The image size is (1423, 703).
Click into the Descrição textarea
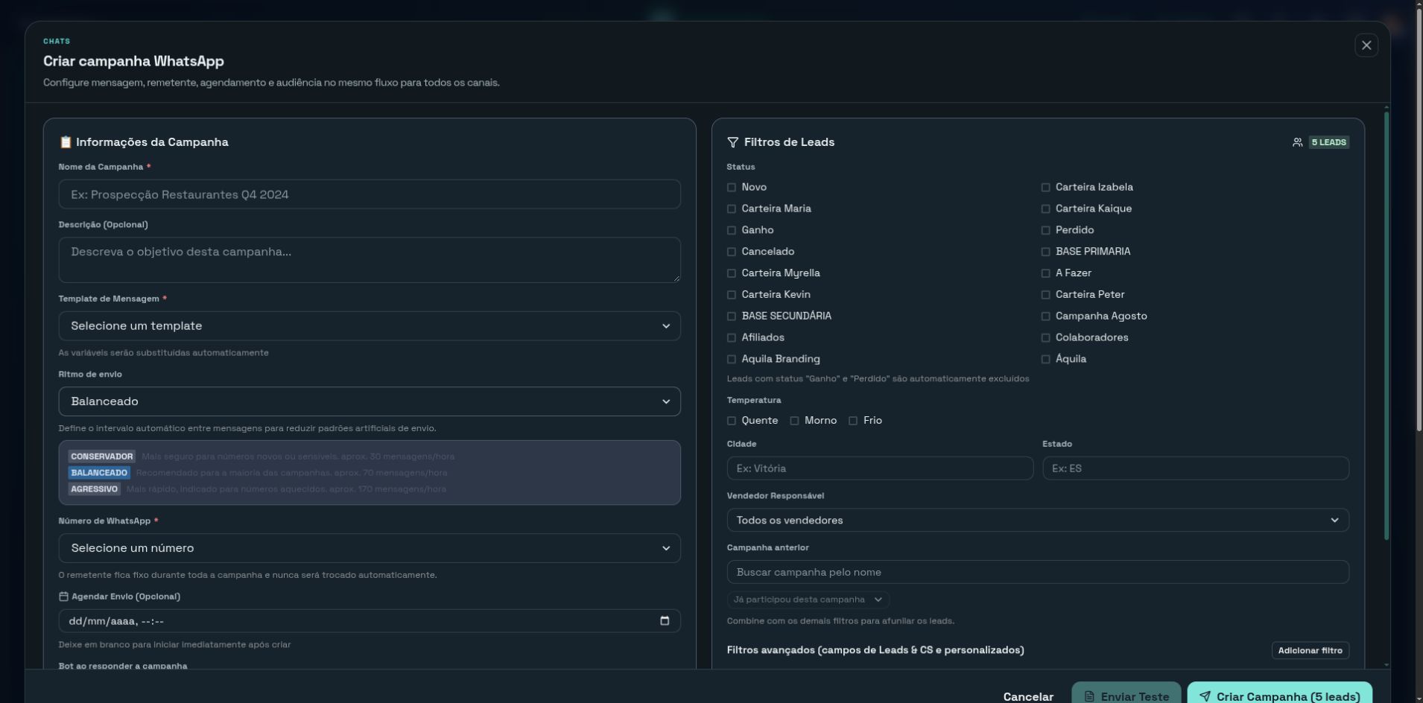[370, 260]
